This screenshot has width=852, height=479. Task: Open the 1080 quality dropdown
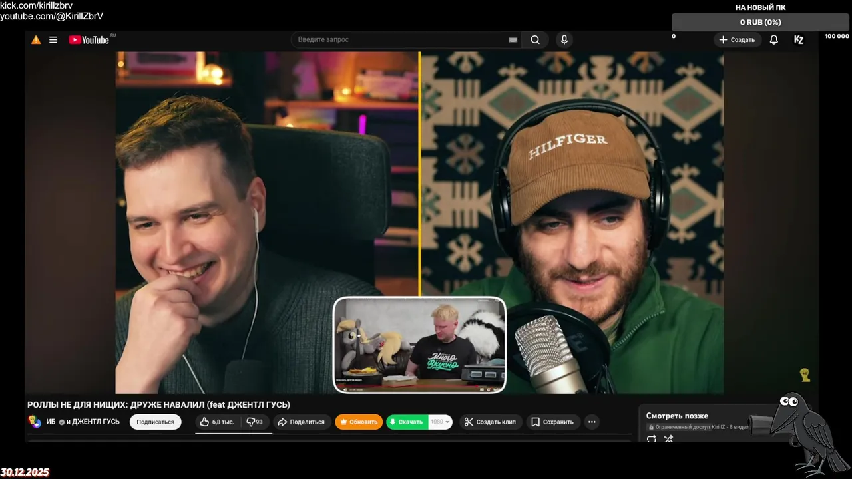click(441, 422)
